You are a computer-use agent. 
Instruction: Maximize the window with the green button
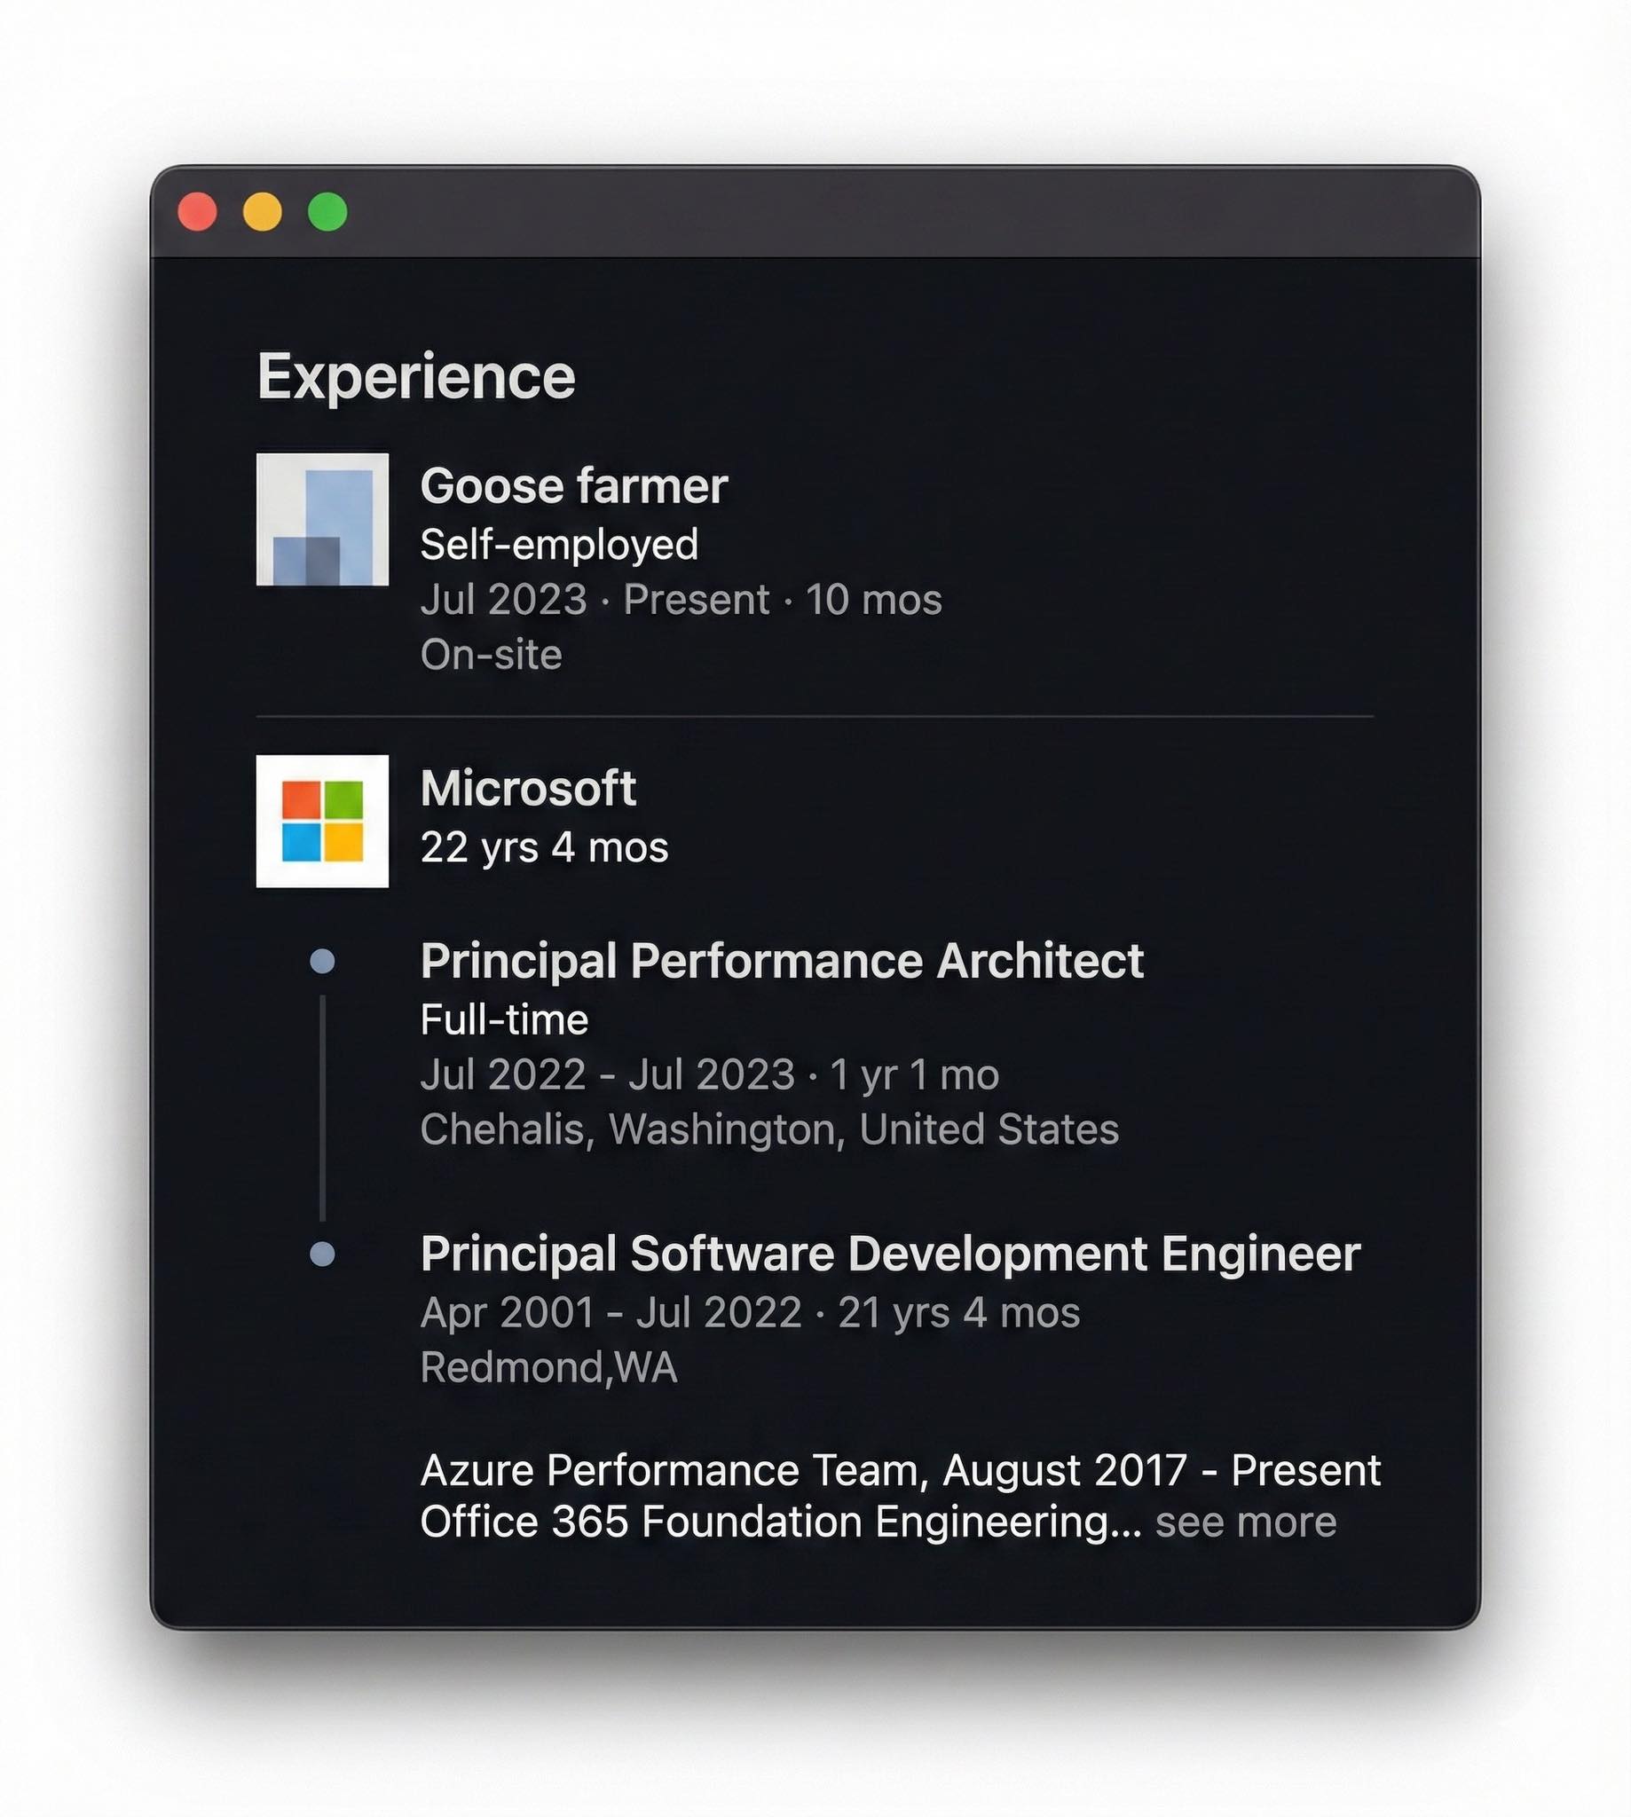(328, 212)
